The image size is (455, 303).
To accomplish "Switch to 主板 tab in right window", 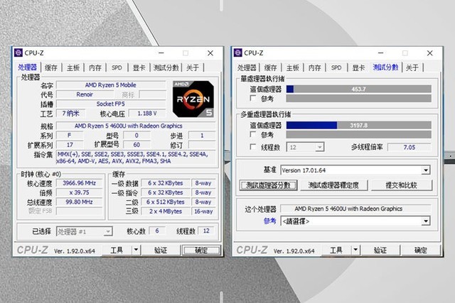I will click(292, 68).
